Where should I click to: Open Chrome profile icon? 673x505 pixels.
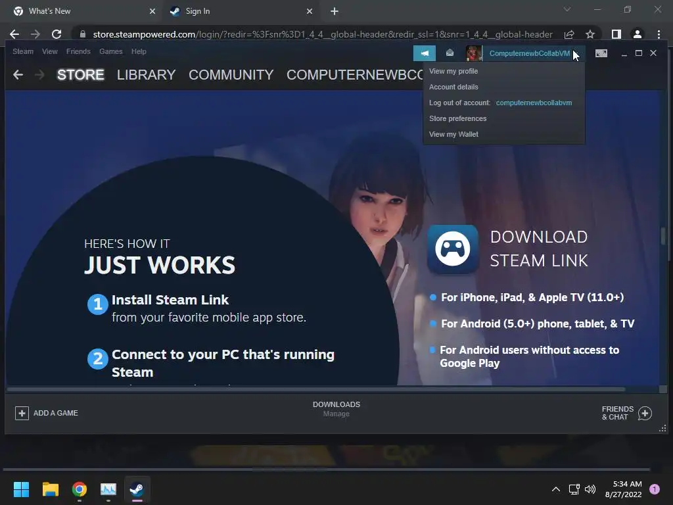pyautogui.click(x=638, y=34)
